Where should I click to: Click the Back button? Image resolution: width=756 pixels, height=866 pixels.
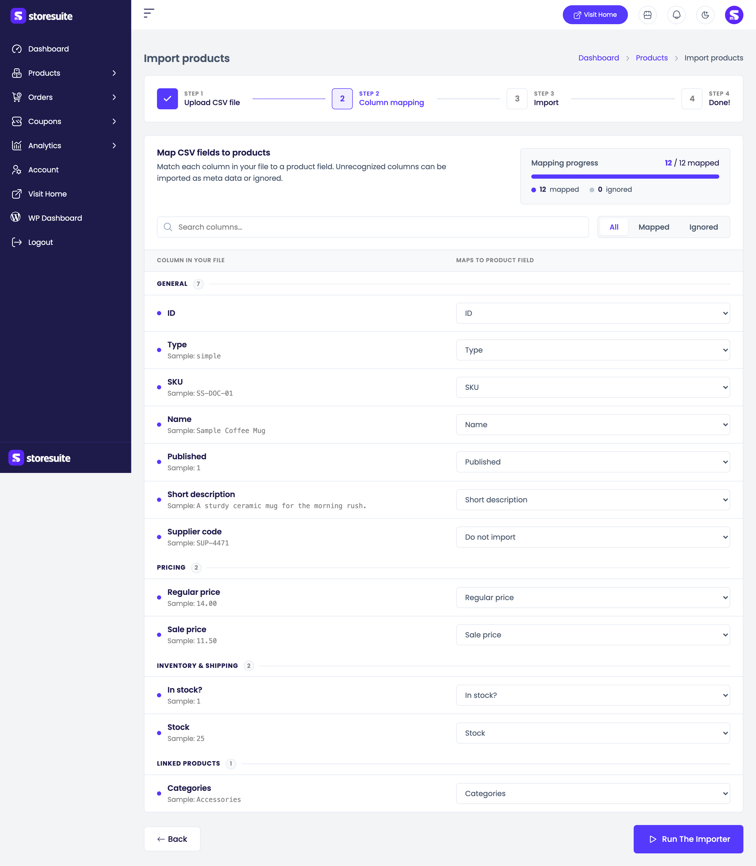coord(172,839)
